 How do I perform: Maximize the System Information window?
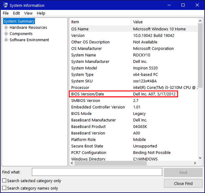point(183,5)
